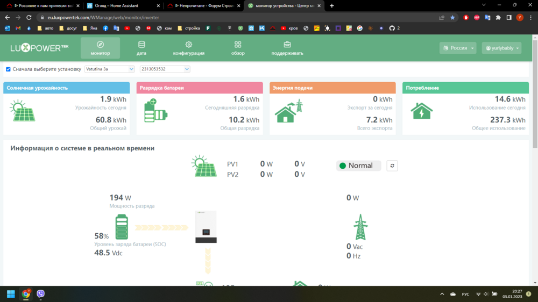Viewport: 538px width, 302px height.
Task: Click the Солнечная урожайность card header
Action: [x=67, y=88]
